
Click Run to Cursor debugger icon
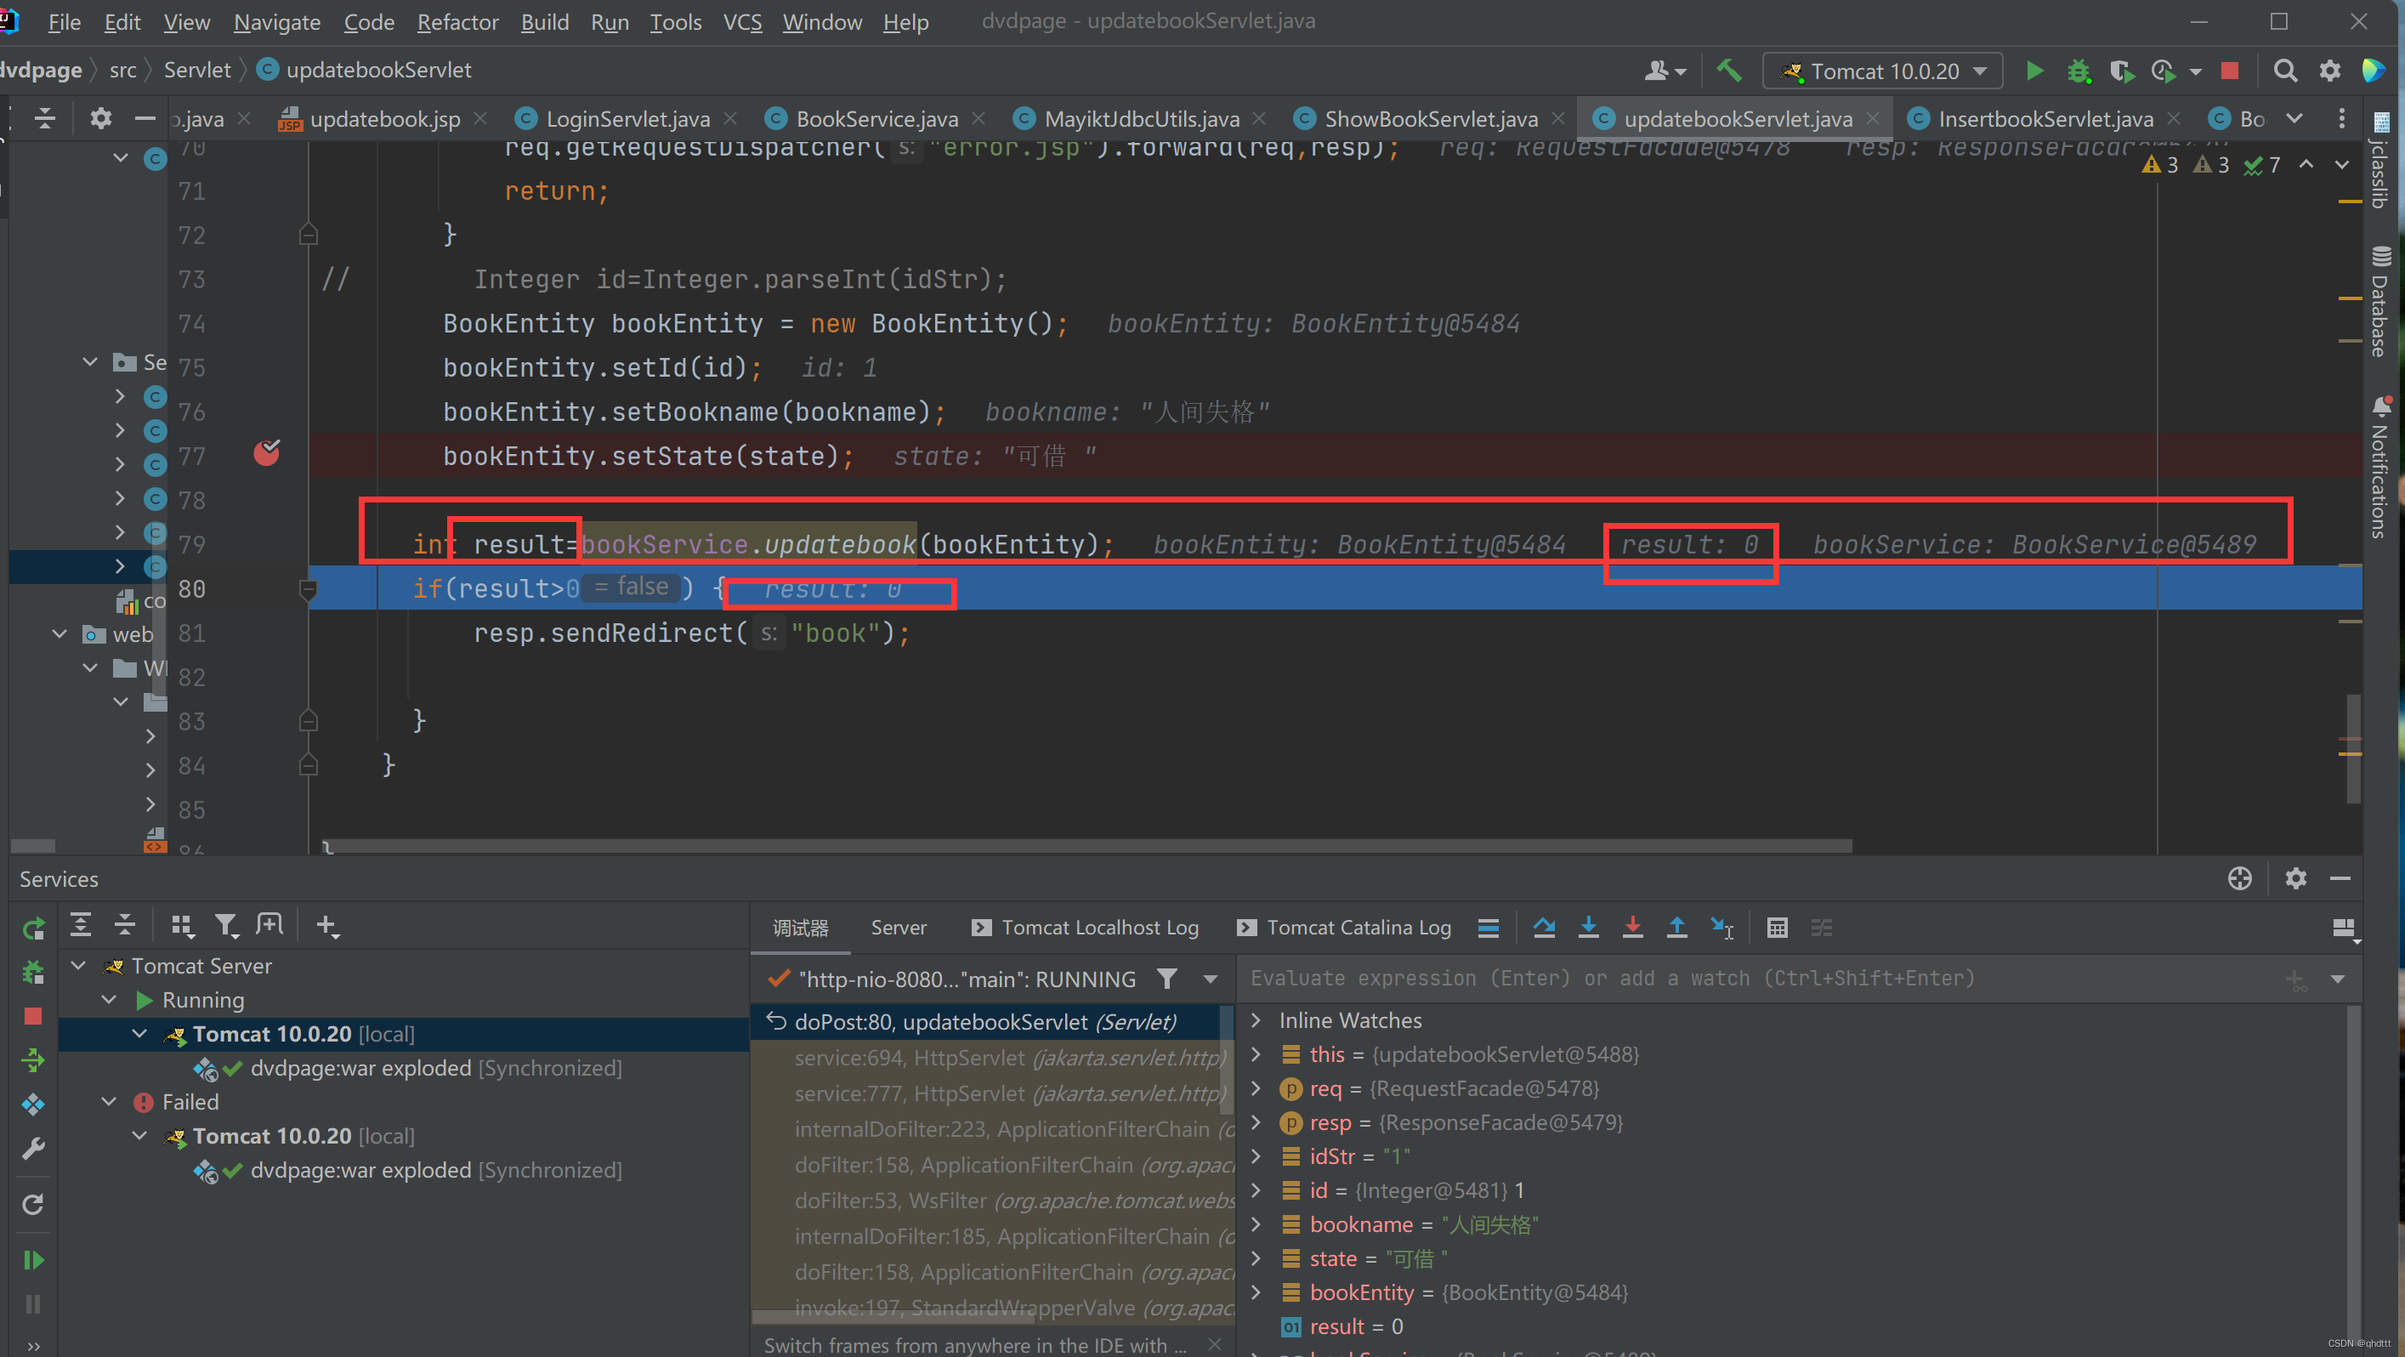click(x=1722, y=928)
